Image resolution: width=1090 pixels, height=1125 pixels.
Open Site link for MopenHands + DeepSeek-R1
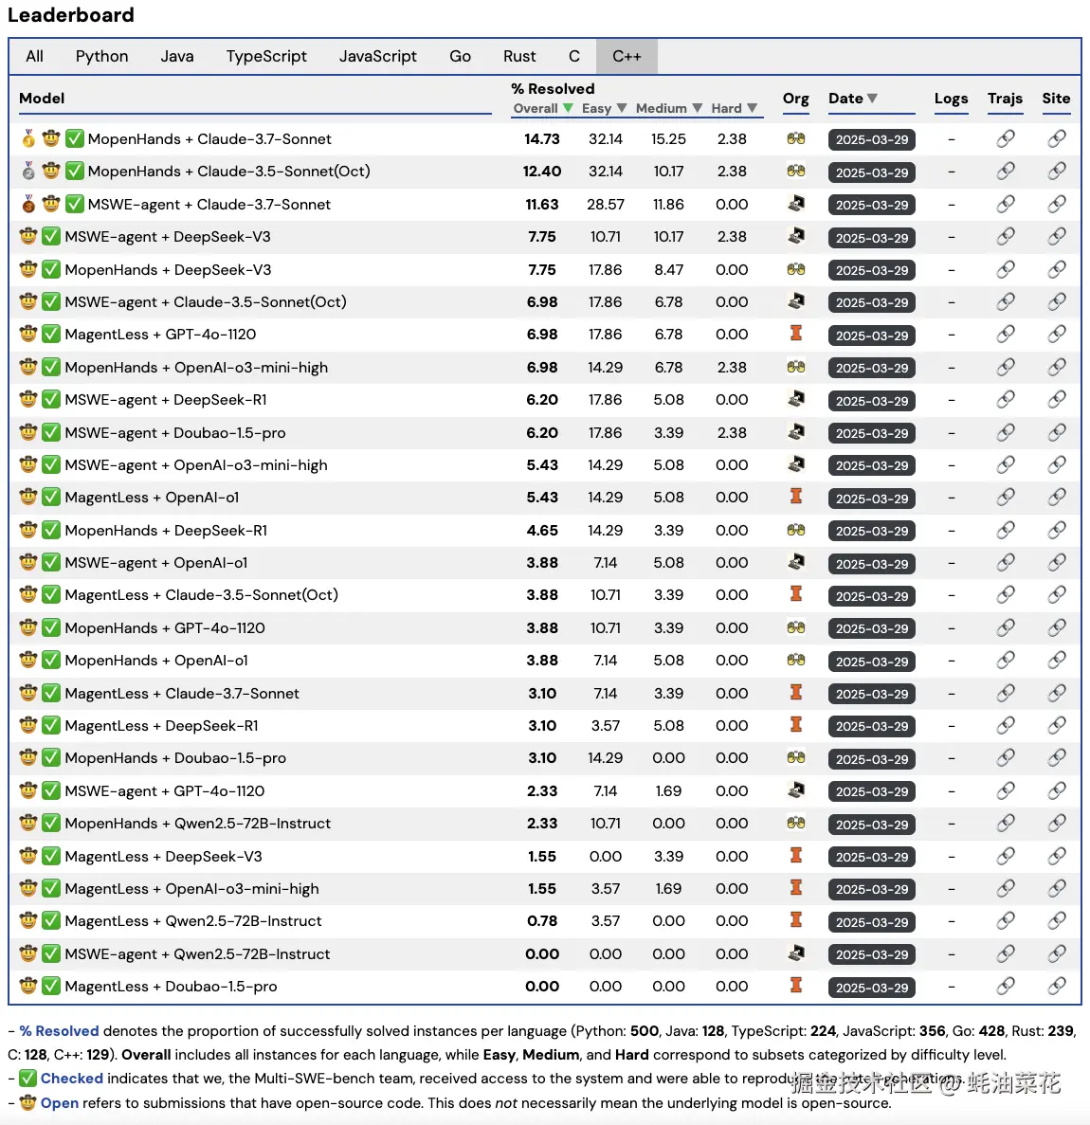[1056, 530]
